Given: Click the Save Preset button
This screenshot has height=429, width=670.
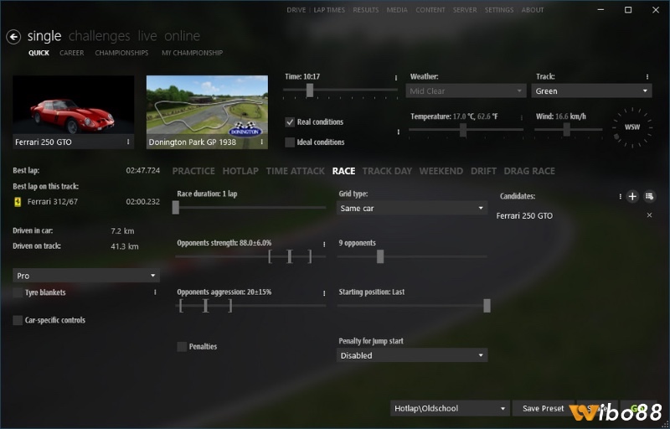Looking at the screenshot, I should [x=543, y=409].
